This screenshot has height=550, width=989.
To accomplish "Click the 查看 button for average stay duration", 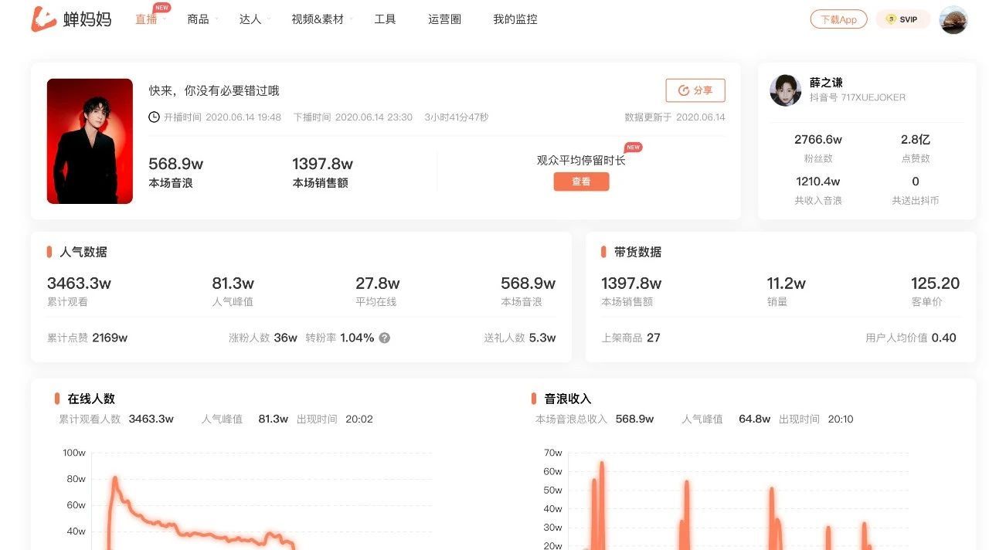I will (581, 182).
